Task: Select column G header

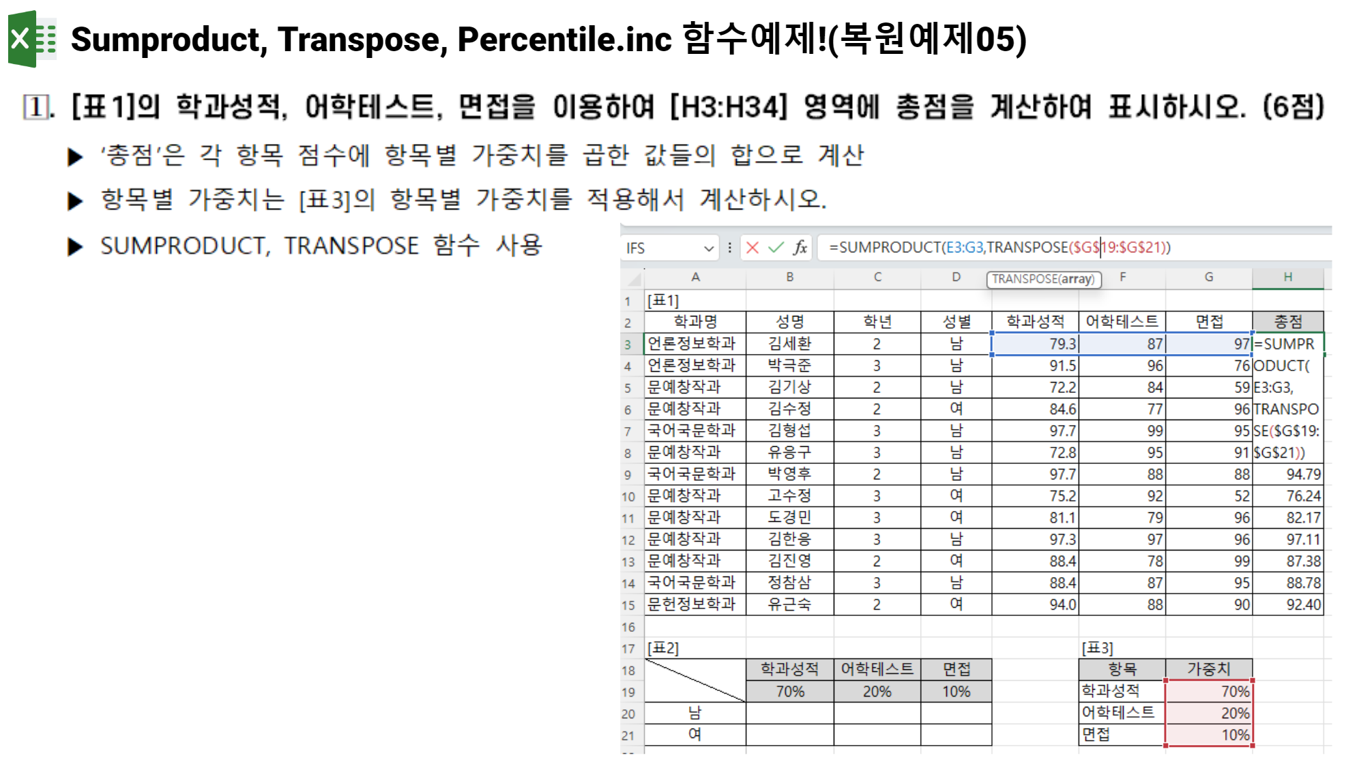Action: (1208, 277)
